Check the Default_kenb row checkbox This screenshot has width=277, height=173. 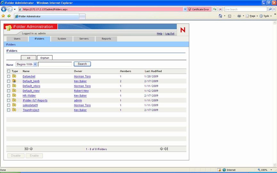8,81
